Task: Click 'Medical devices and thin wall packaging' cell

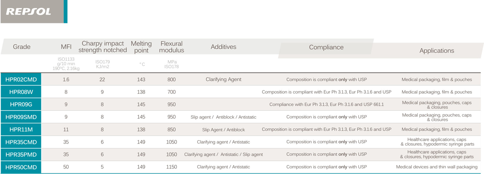Action: [x=436, y=167]
